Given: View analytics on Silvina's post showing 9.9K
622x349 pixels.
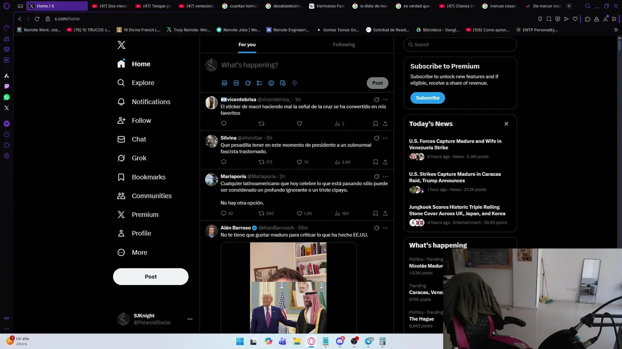Looking at the screenshot, I should tap(343, 162).
